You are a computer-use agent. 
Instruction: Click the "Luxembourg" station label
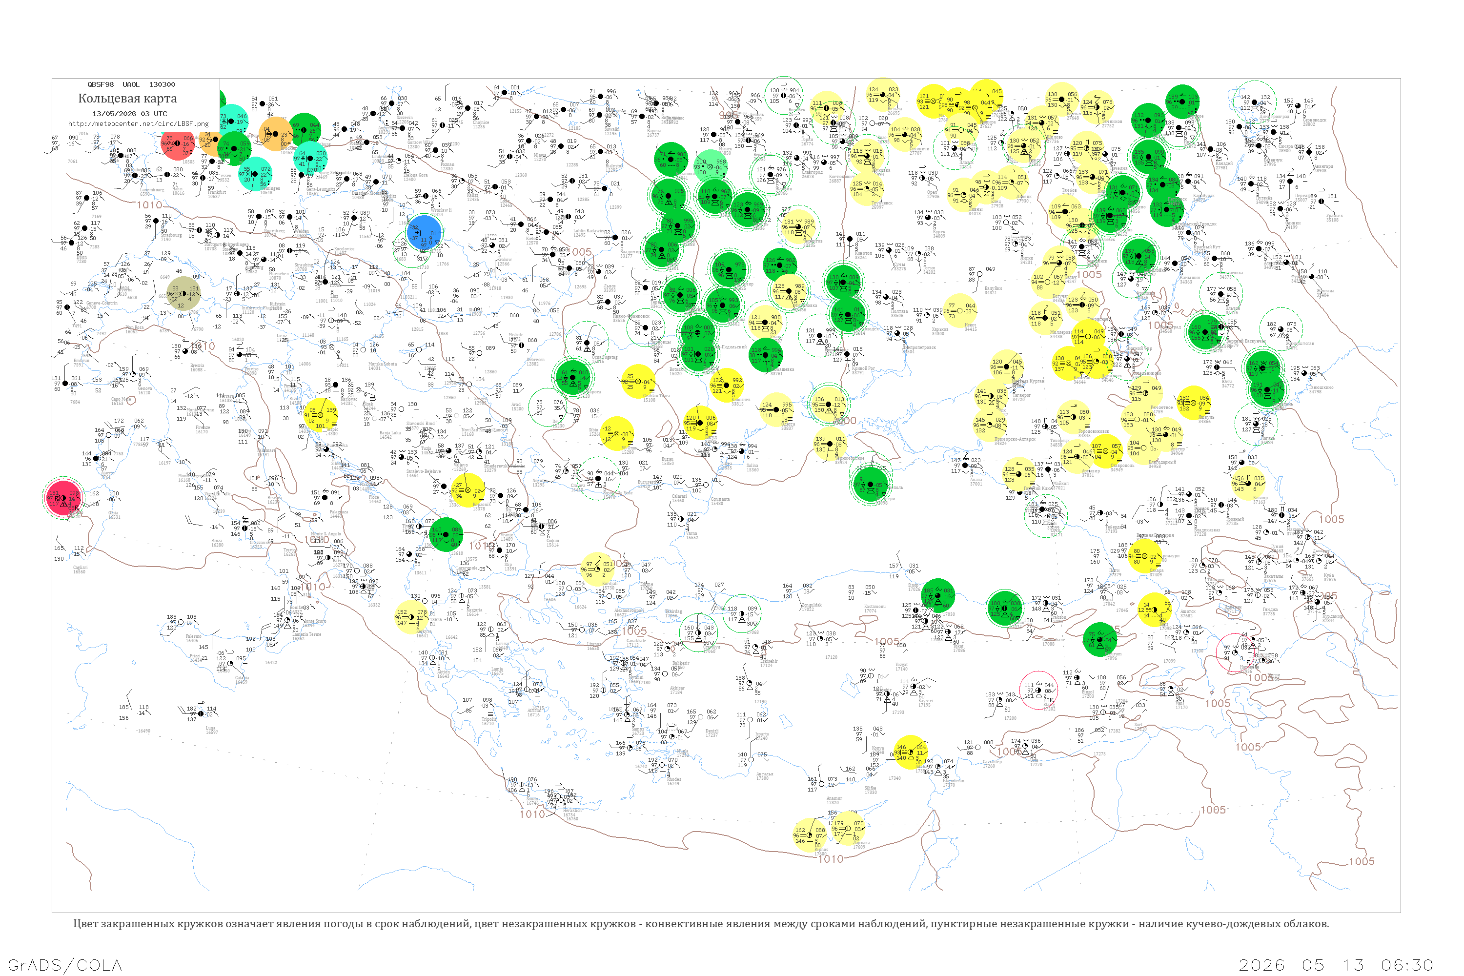click(x=152, y=189)
